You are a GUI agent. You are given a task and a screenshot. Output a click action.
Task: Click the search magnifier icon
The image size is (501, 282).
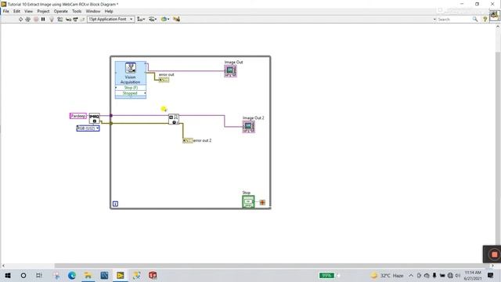point(475,20)
